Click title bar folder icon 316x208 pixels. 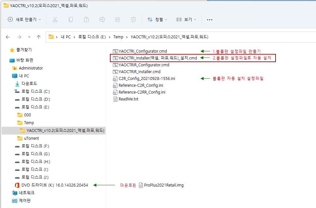coord(6,6)
